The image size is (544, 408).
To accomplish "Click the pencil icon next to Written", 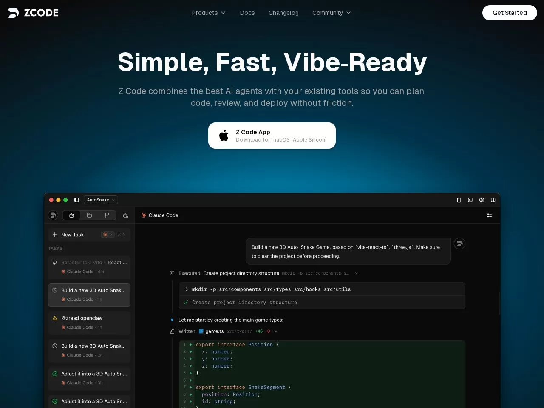I will click(x=172, y=331).
